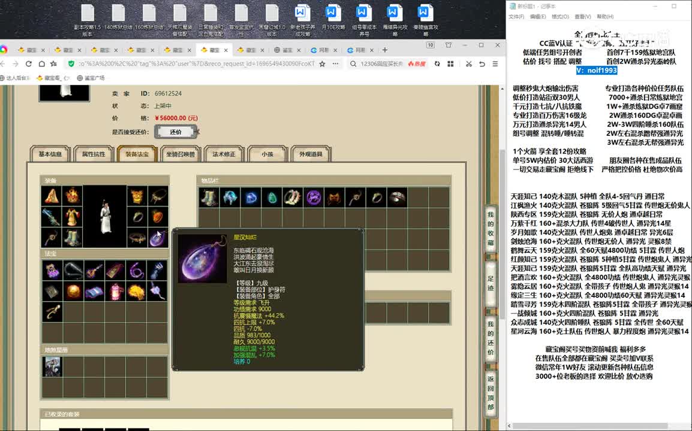The width and height of the screenshot is (692, 431).
Task: Open desktop document 月10E攻略
Action: (x=332, y=17)
